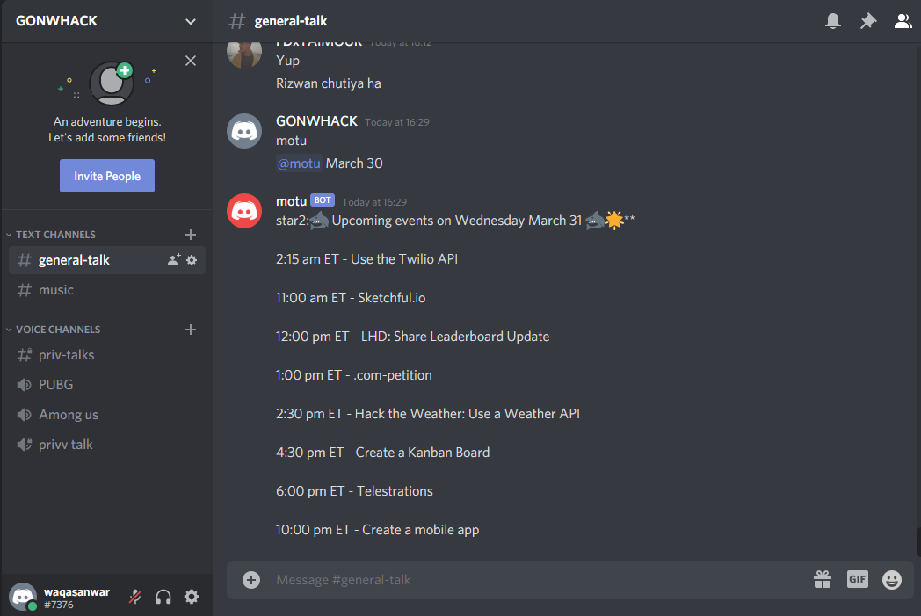
Task: Click the attach file plus icon
Action: tap(251, 580)
